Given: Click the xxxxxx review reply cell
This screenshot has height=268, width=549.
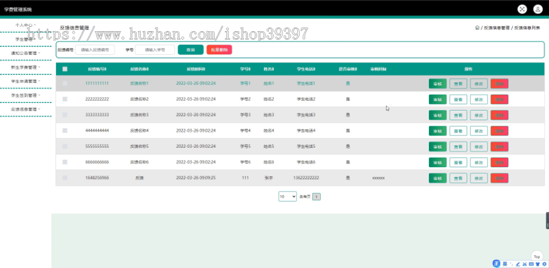Looking at the screenshot, I should (x=378, y=178).
